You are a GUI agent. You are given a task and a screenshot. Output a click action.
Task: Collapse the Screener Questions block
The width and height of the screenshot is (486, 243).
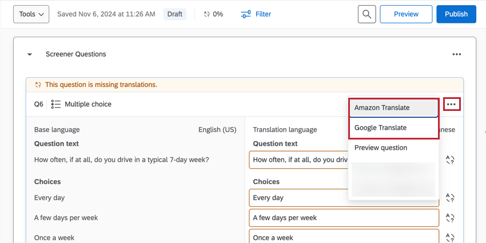tap(30, 54)
